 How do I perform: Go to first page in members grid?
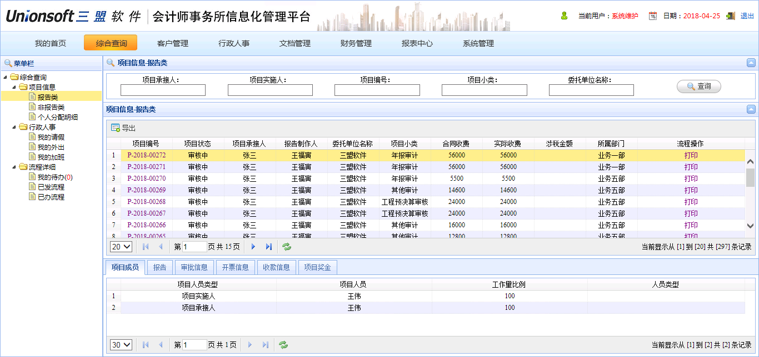coord(146,345)
